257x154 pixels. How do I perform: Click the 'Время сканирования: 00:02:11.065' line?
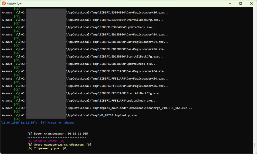tap(58, 134)
